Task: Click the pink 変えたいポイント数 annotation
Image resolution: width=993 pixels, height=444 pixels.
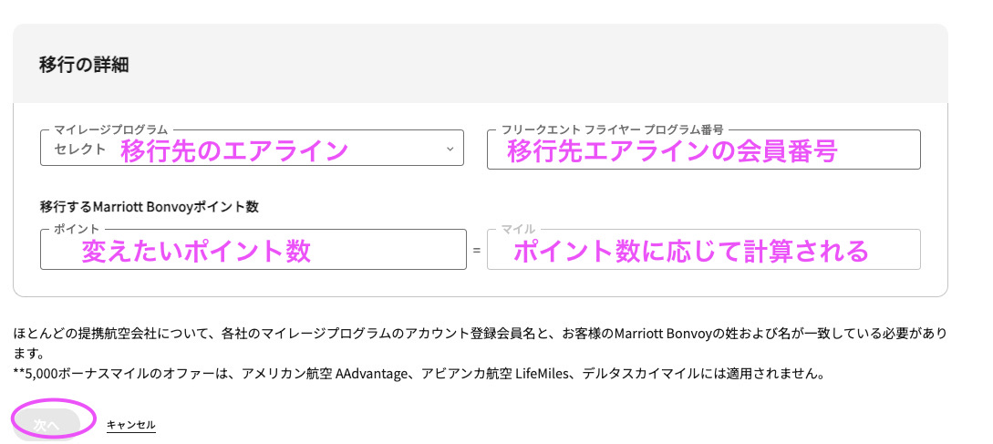Action: coord(196,251)
